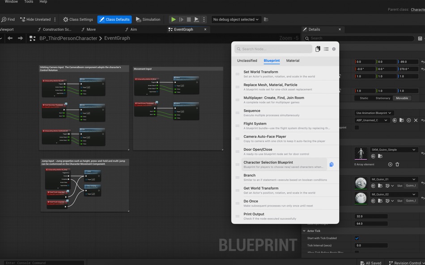Click the settings gear in the node search popup

pos(334,49)
